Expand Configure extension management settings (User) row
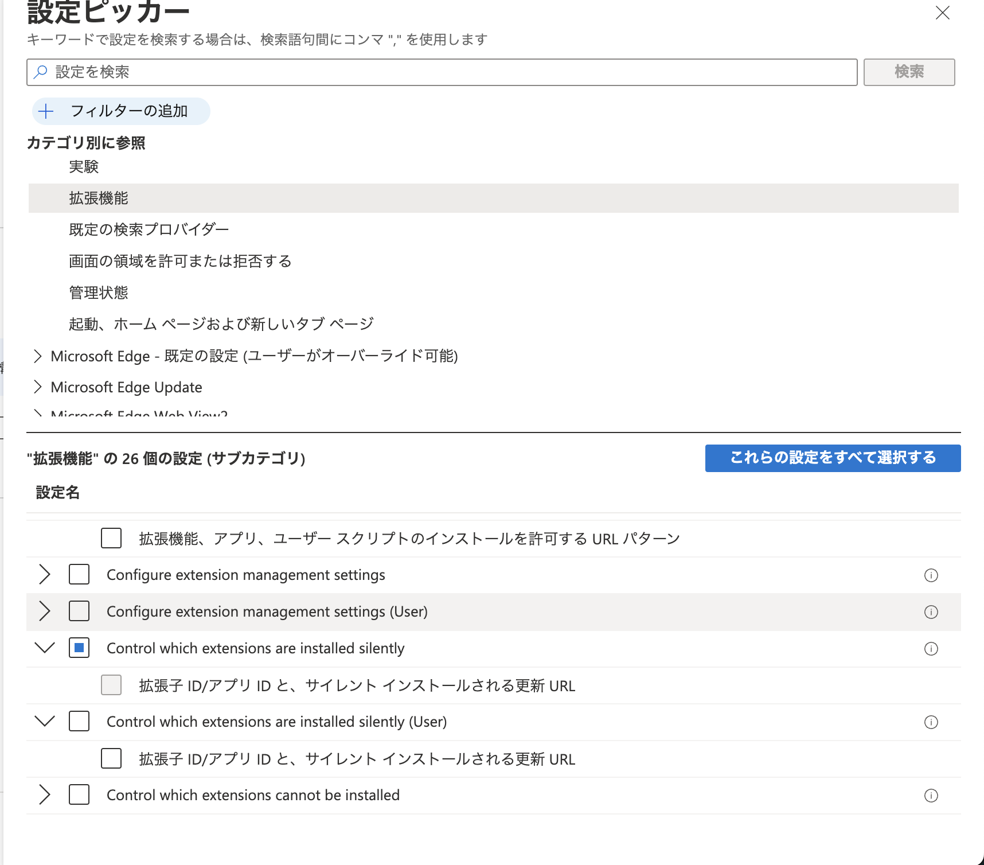 point(45,611)
